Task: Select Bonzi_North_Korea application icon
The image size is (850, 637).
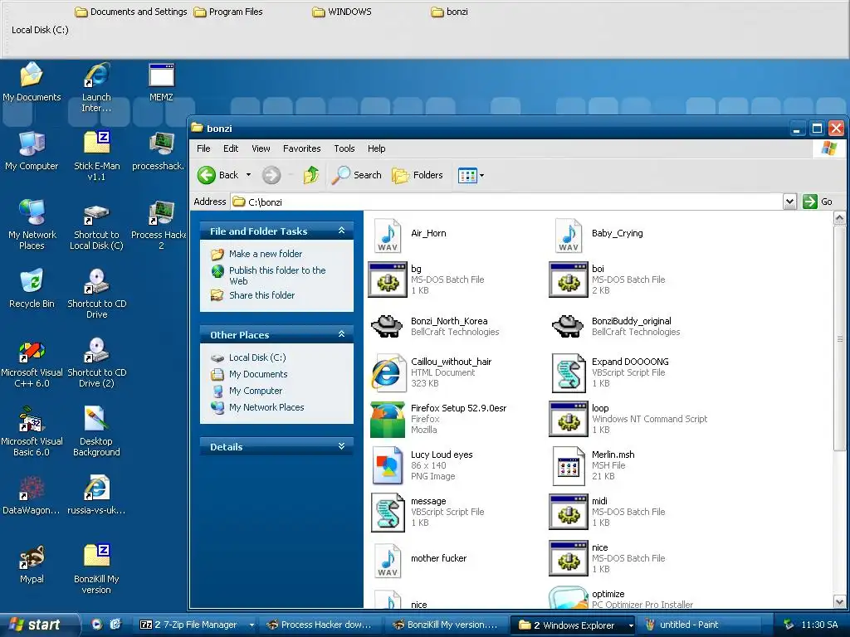Action: pos(387,326)
